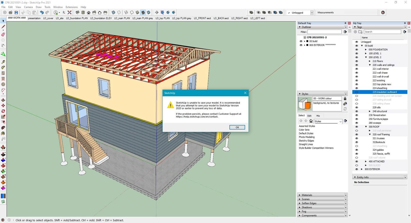This screenshot has height=223, width=411.
Task: Select the arrow Select tool
Action: click(x=3, y=21)
